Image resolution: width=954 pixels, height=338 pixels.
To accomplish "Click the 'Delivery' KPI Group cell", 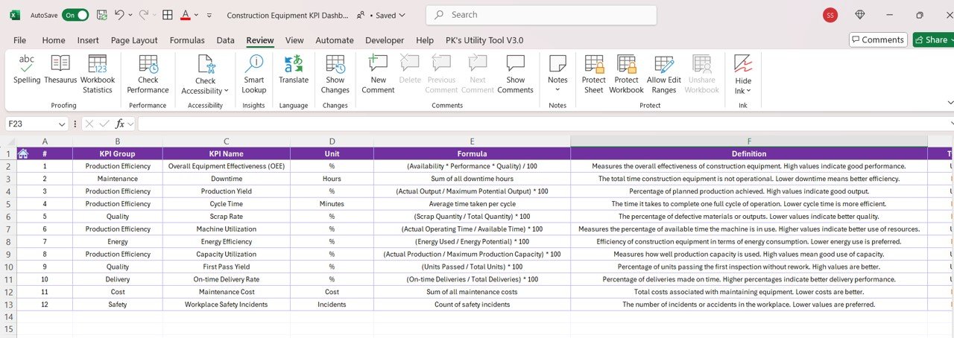I will click(x=118, y=279).
